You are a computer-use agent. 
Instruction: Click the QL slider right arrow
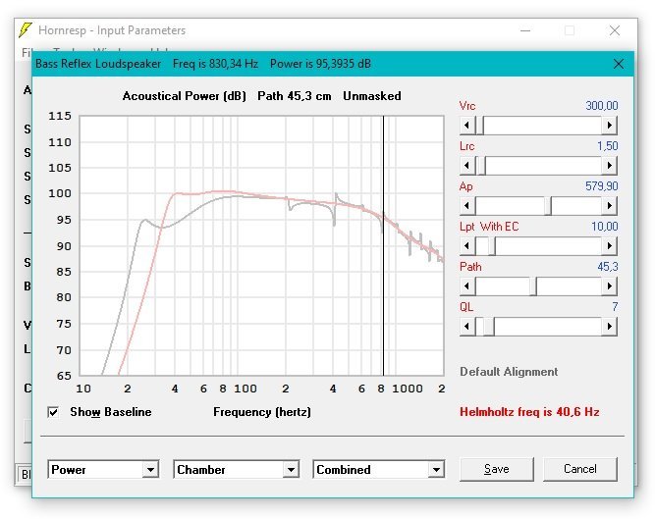point(610,327)
